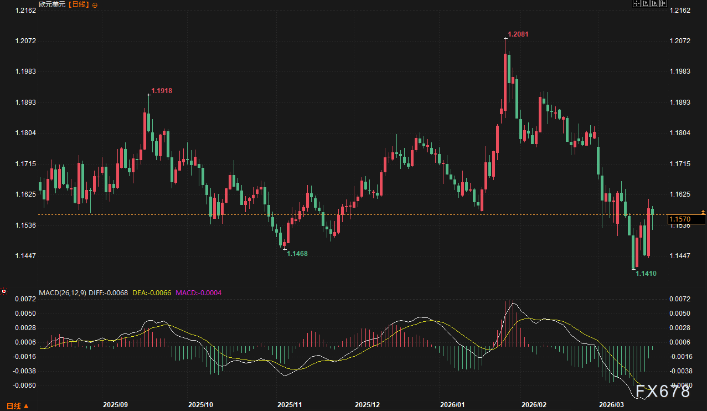
Task: Click the yellow DEA value label
Action: pyautogui.click(x=152, y=292)
